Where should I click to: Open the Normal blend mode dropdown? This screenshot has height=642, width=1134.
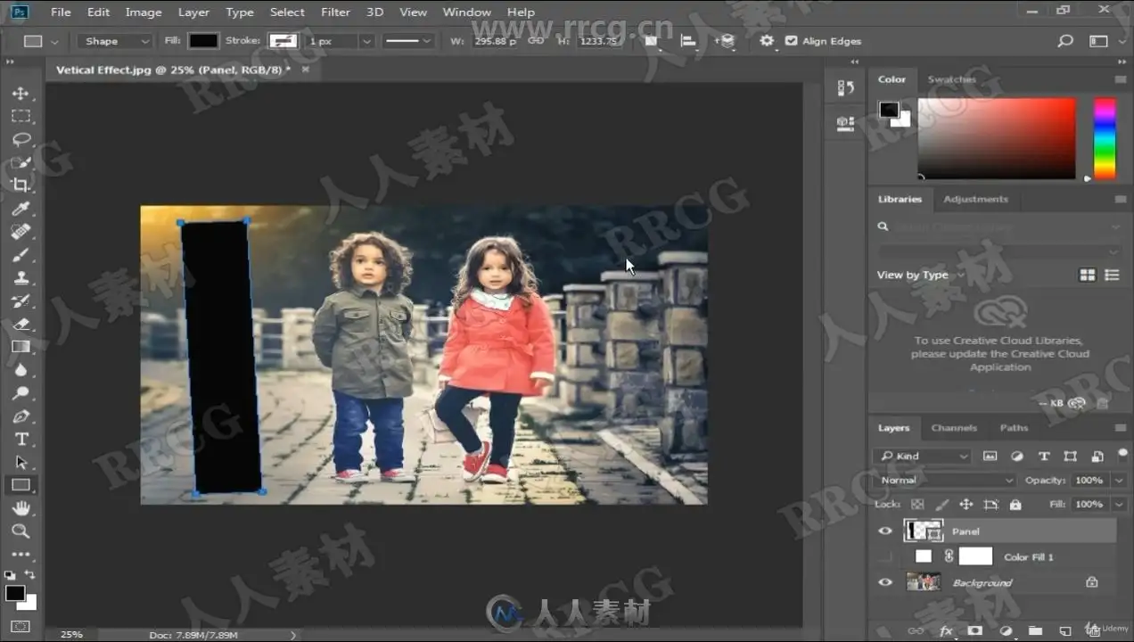click(x=947, y=480)
